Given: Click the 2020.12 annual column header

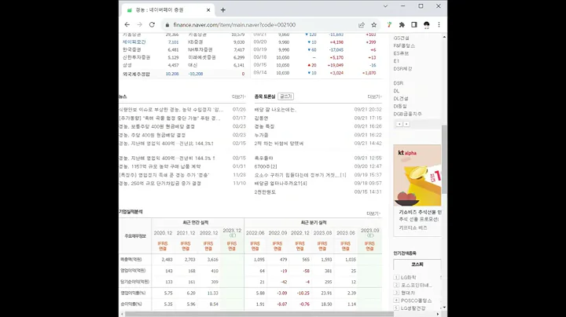Looking at the screenshot, I should [x=163, y=233].
